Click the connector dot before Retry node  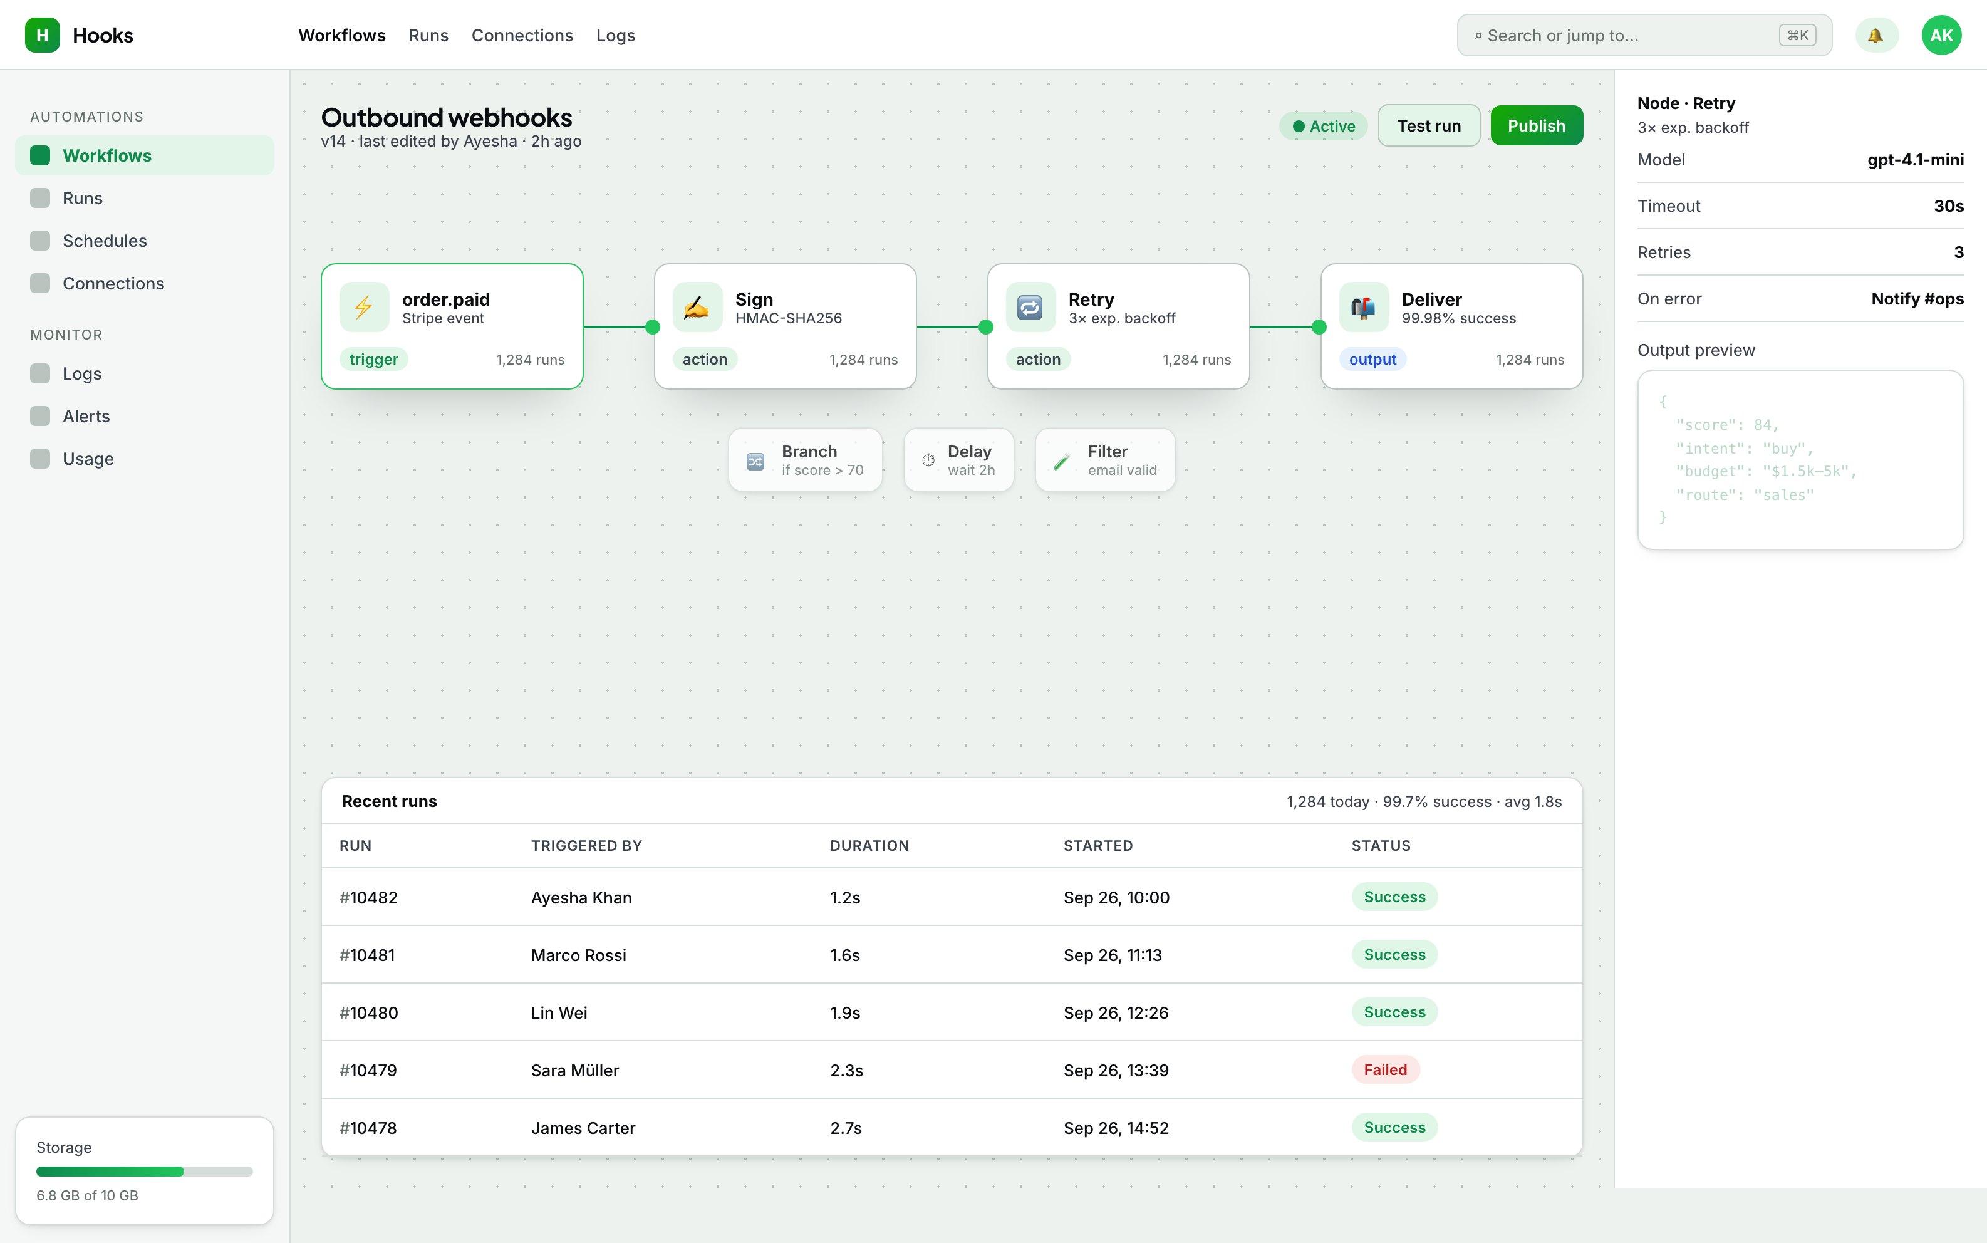click(x=986, y=327)
